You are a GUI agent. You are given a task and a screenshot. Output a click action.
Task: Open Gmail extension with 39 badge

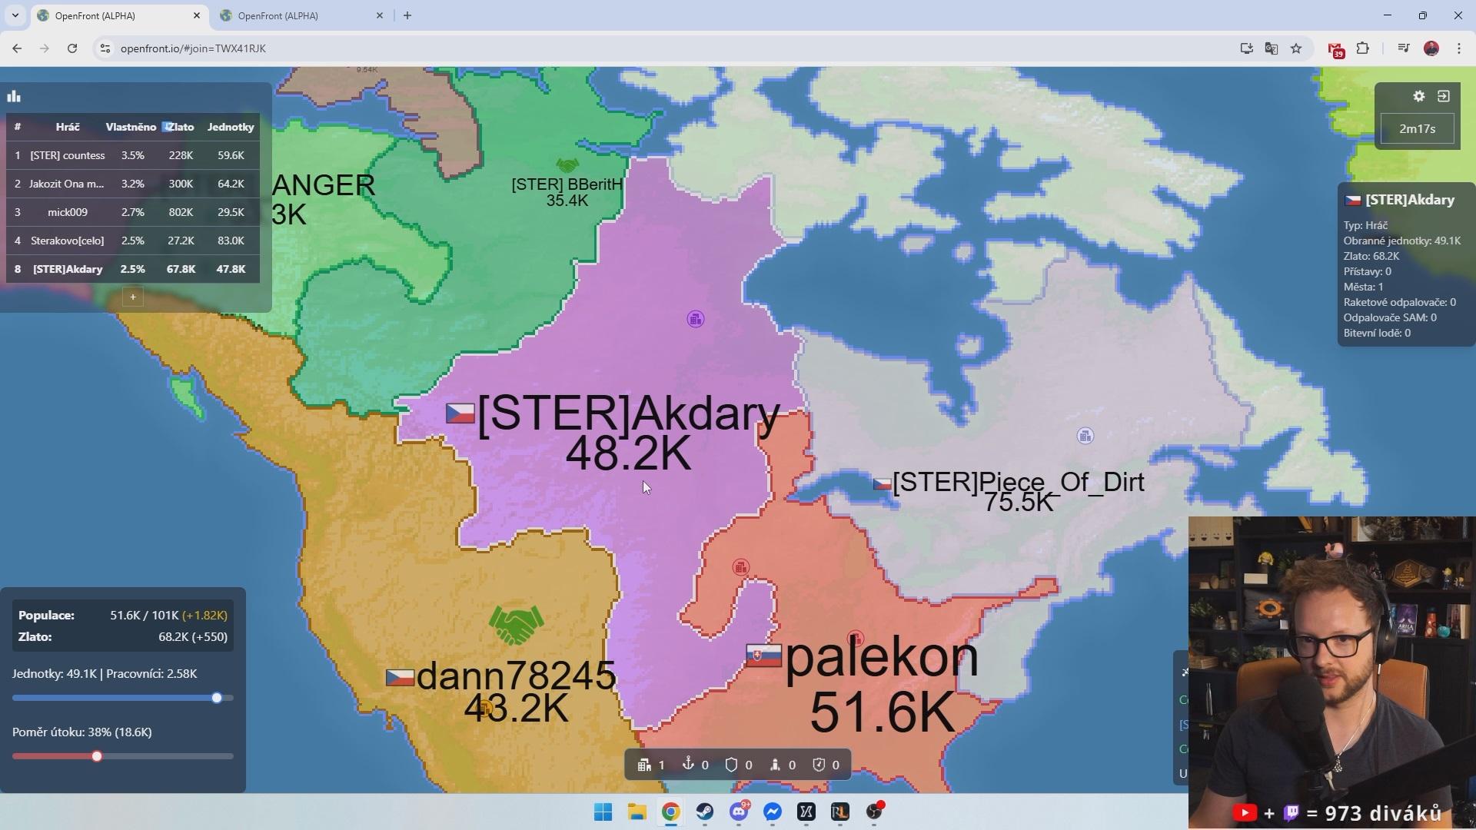[1336, 49]
